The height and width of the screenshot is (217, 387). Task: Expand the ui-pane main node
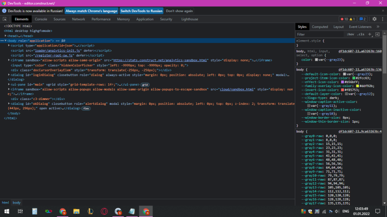9,84
